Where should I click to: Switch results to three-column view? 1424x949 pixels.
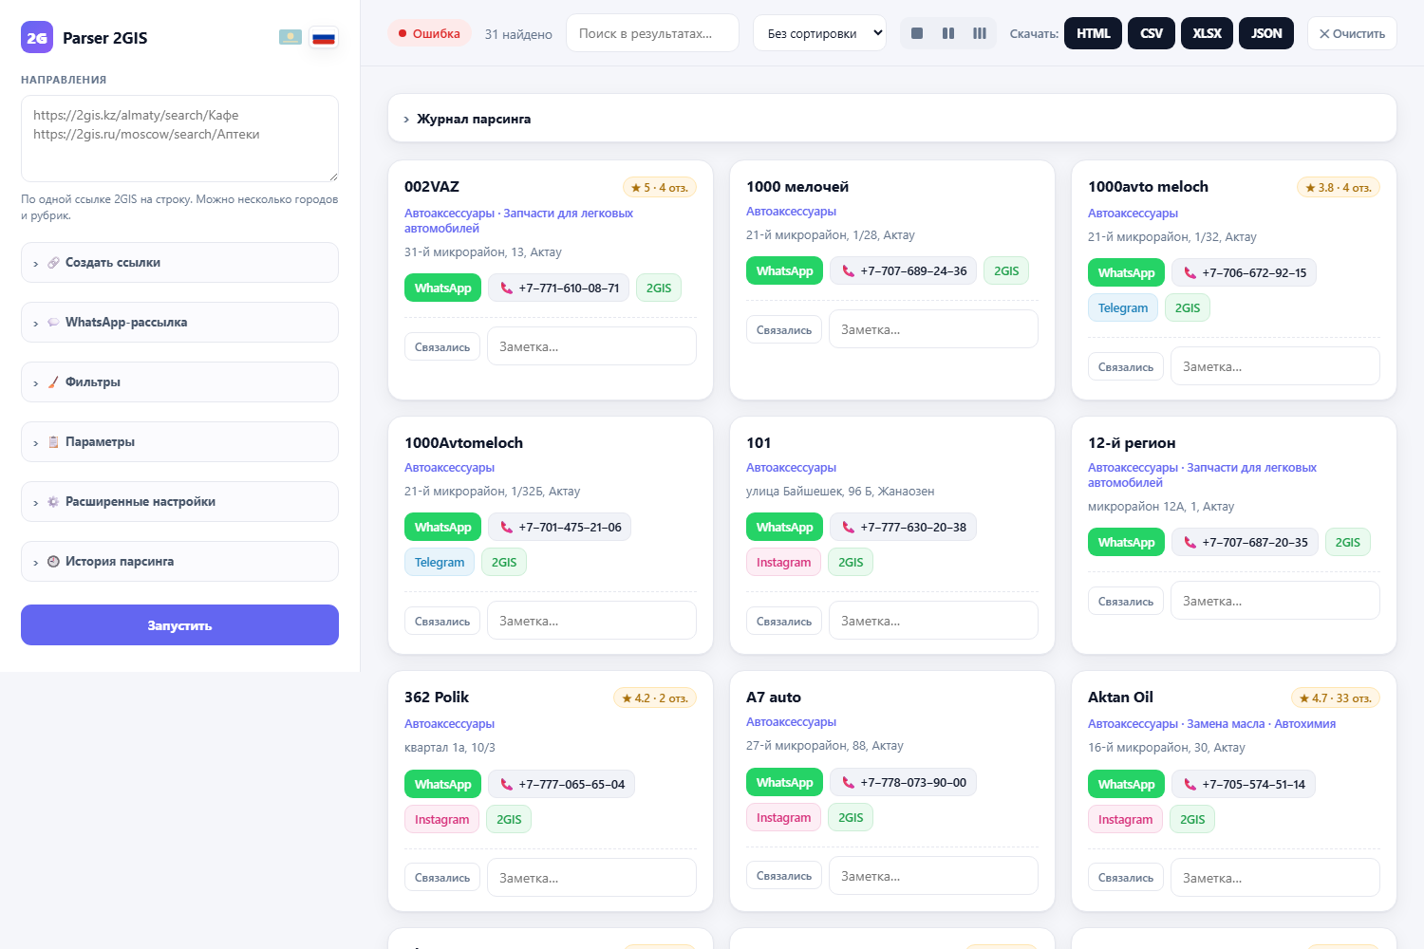[980, 33]
